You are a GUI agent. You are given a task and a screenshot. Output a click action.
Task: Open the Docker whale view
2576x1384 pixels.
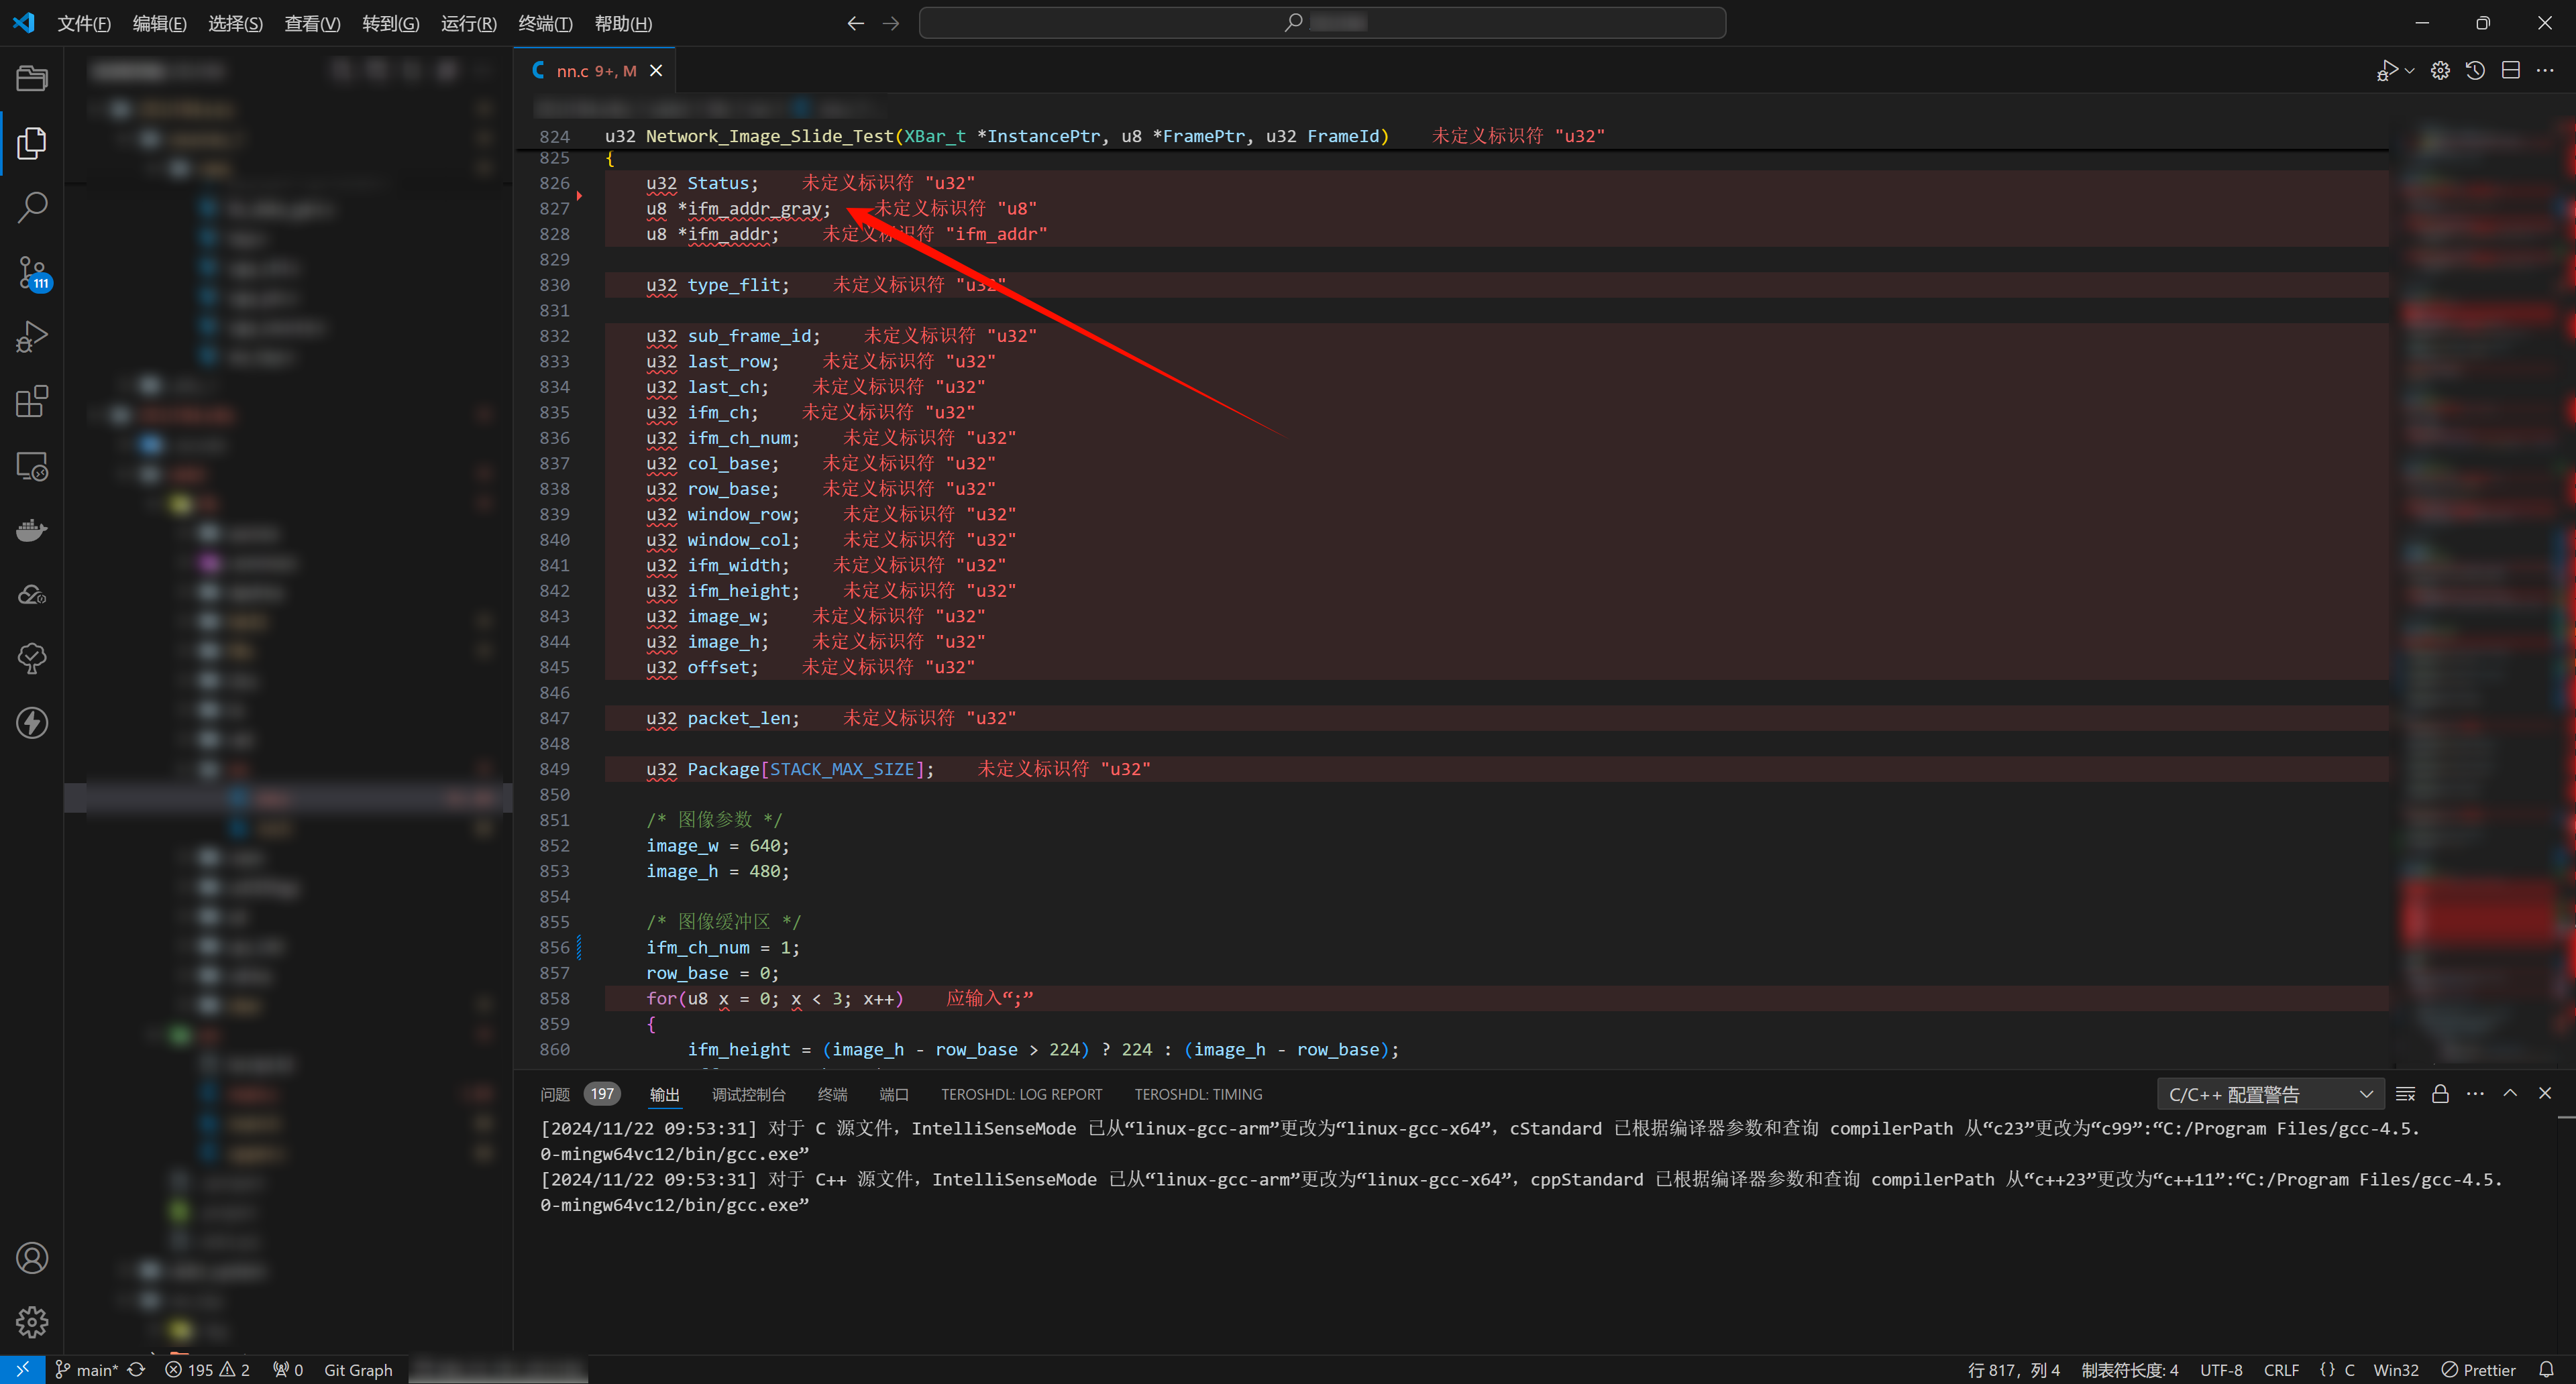coord(32,530)
